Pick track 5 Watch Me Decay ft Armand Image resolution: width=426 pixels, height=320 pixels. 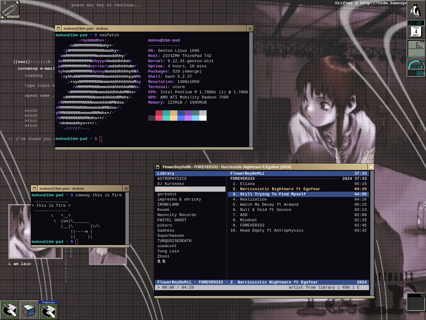pyautogui.click(x=269, y=204)
